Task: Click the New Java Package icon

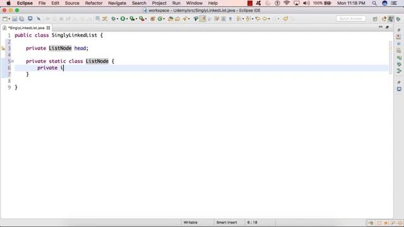Action: click(x=153, y=18)
